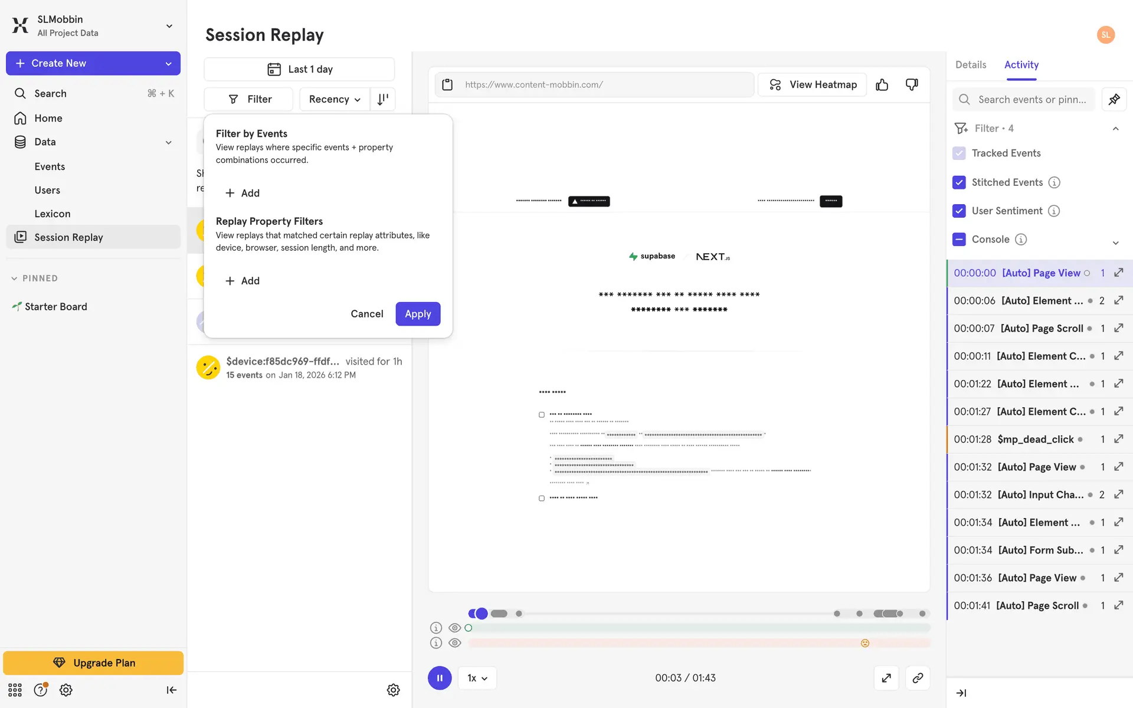
Task: Uncheck the Stitched Events checkbox
Action: pos(959,182)
